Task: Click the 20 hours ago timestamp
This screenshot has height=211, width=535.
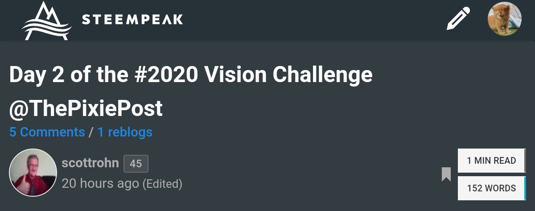Action: tap(100, 183)
